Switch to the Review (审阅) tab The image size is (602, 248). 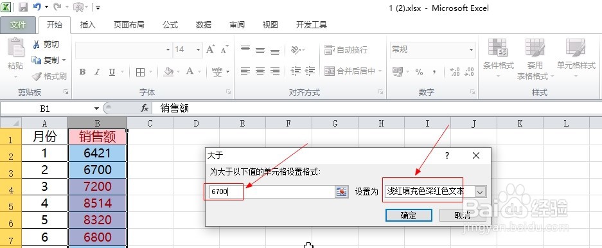[x=237, y=25]
